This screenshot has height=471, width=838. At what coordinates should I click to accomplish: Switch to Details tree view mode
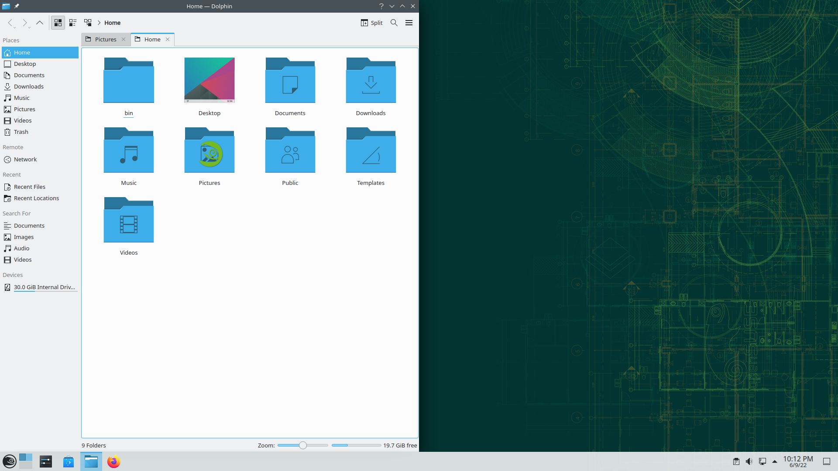tap(88, 23)
